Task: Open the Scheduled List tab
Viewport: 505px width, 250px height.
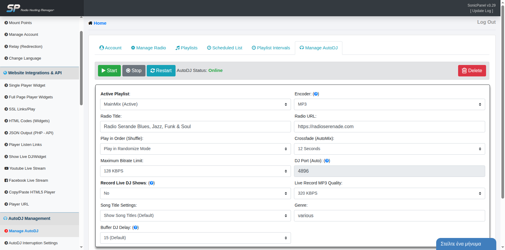Action: click(225, 48)
